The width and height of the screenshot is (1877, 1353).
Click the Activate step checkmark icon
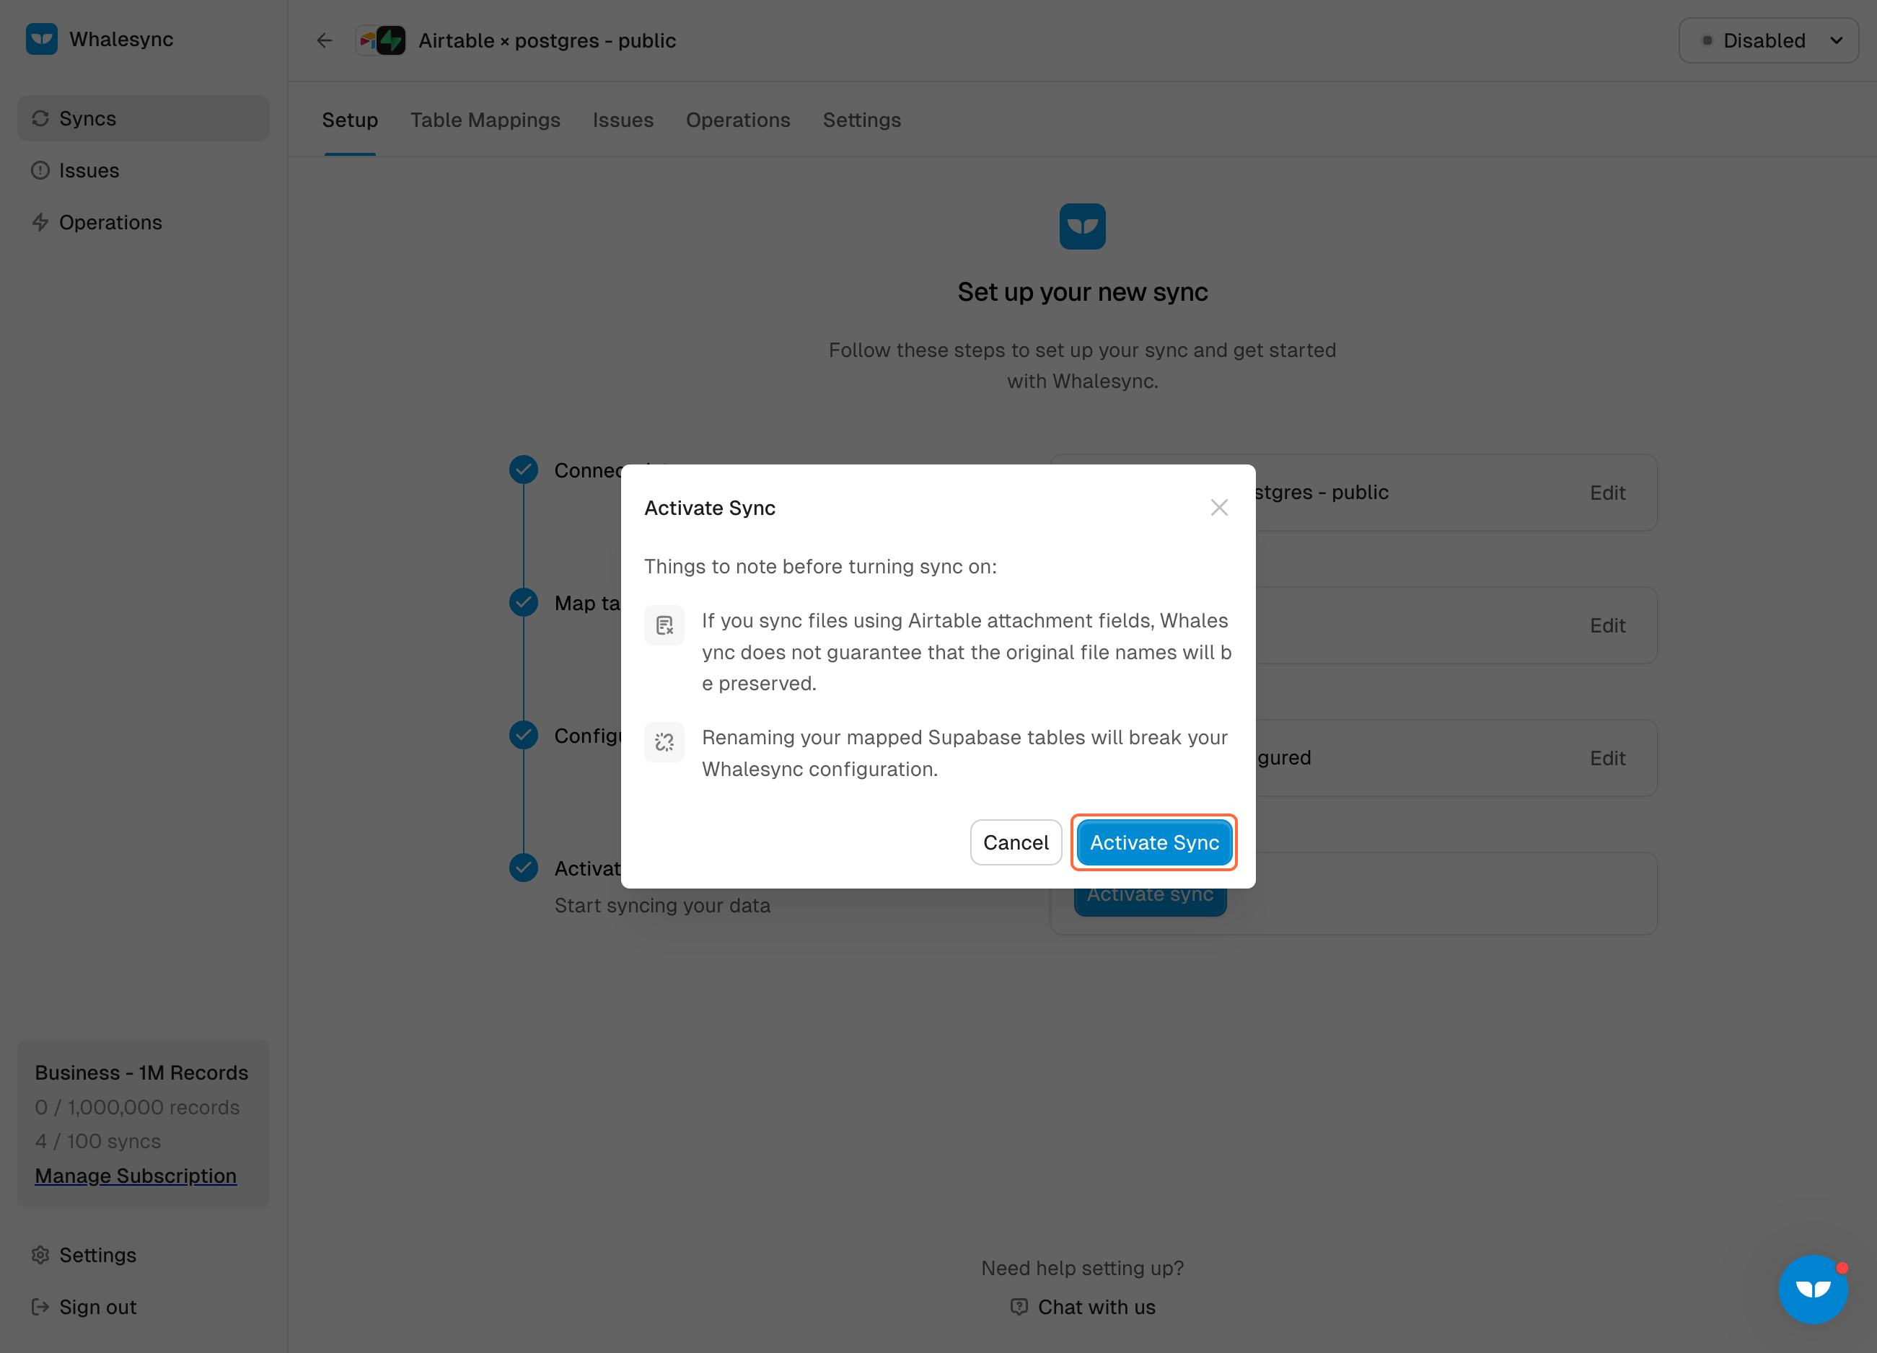tap(524, 868)
